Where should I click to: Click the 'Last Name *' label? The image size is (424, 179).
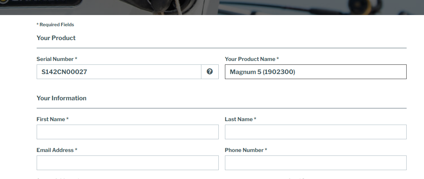tap(240, 119)
